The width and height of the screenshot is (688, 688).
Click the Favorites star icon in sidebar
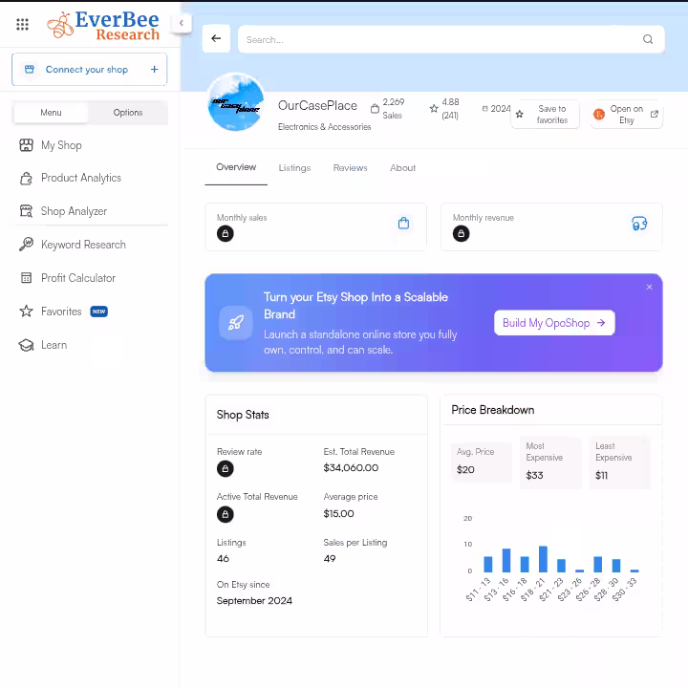point(27,312)
